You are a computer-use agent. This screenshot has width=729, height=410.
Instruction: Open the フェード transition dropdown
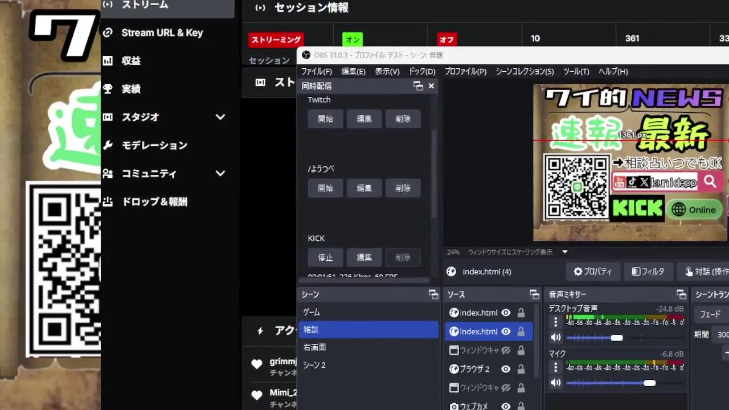point(711,314)
